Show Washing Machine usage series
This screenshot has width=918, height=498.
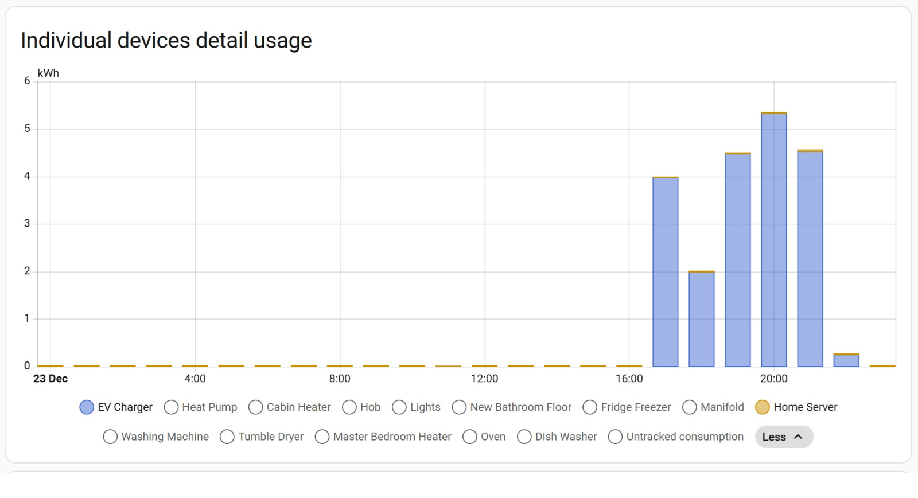[x=110, y=437]
